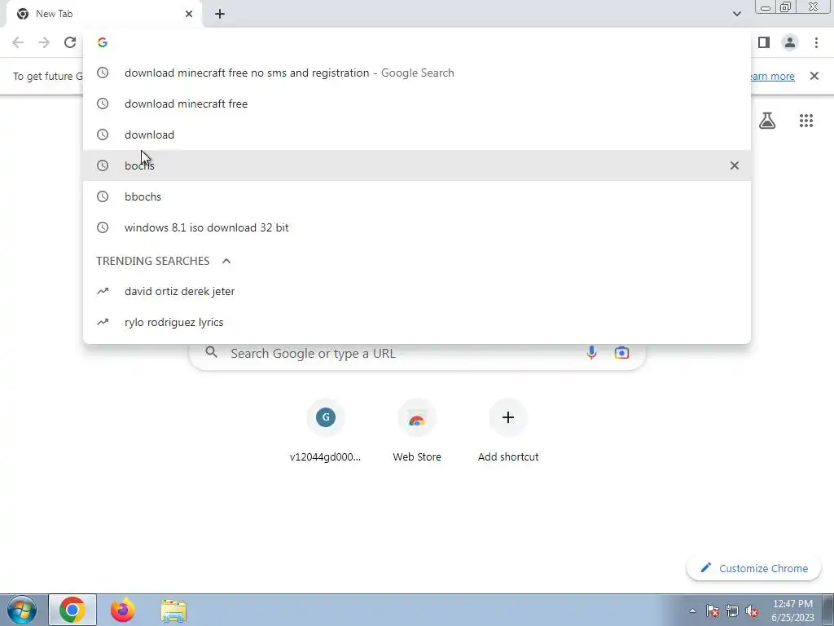Click the browser back arrow
The image size is (834, 626).
point(18,42)
